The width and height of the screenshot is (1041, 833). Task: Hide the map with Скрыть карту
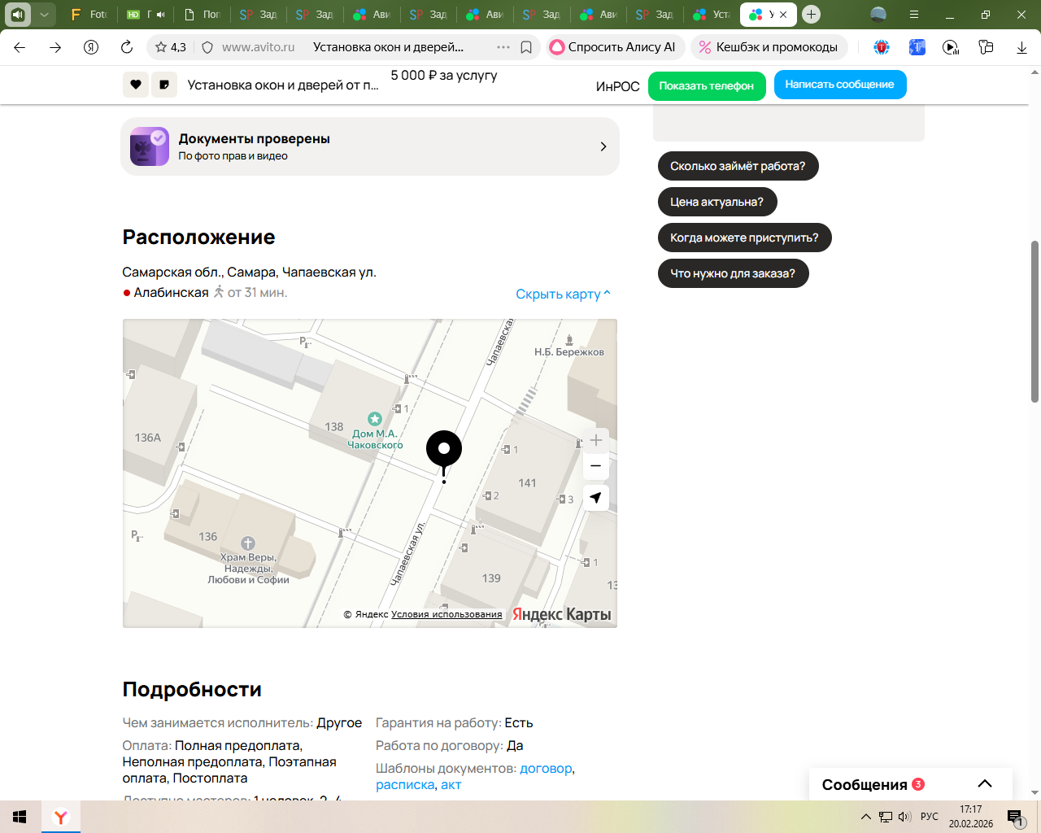[x=562, y=294]
